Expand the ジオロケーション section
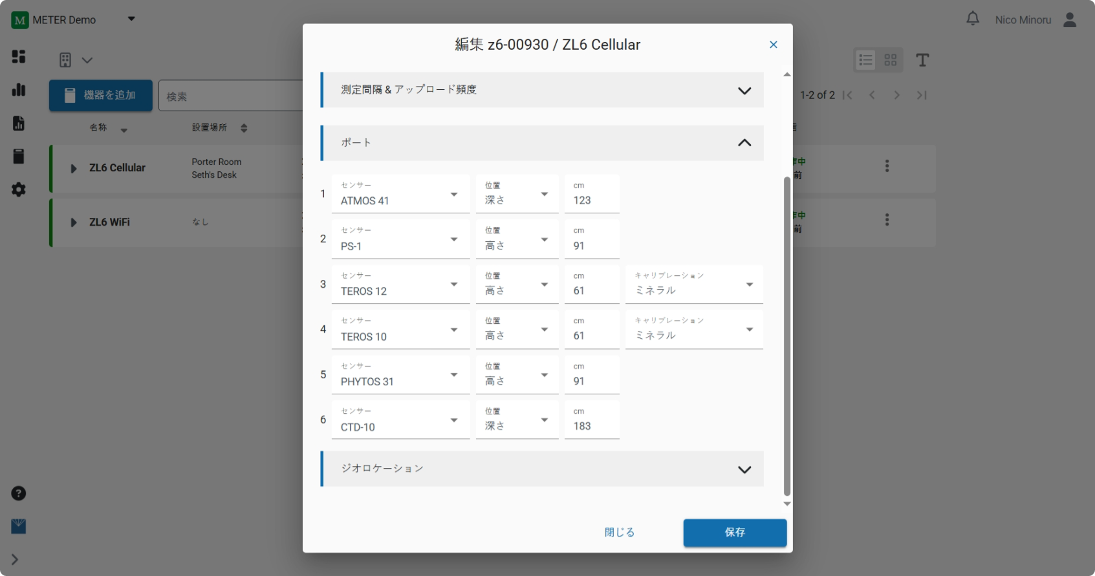This screenshot has width=1095, height=576. point(543,469)
